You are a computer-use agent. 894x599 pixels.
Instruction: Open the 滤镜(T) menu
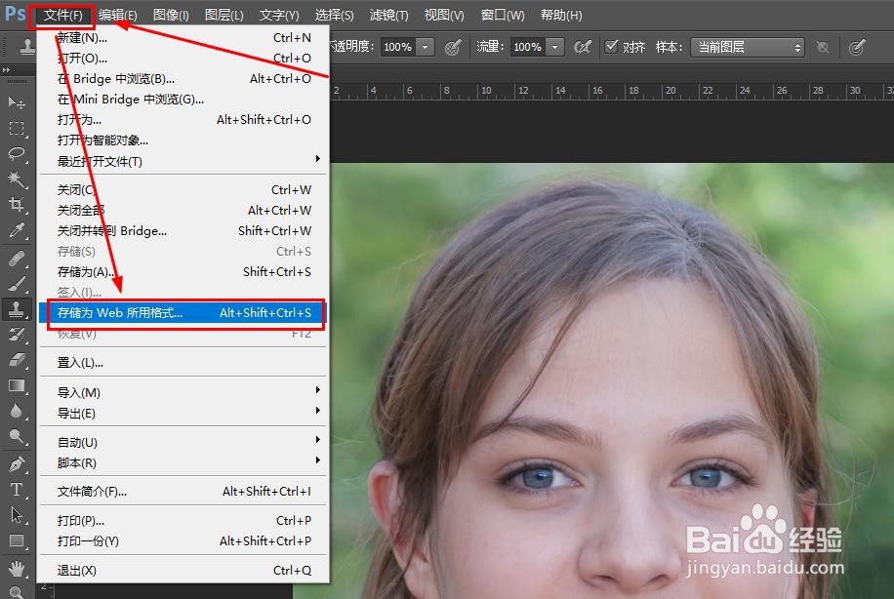pyautogui.click(x=388, y=15)
